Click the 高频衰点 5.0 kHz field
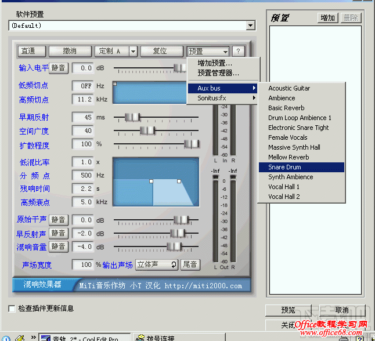The width and height of the screenshot is (375, 341). (x=83, y=202)
